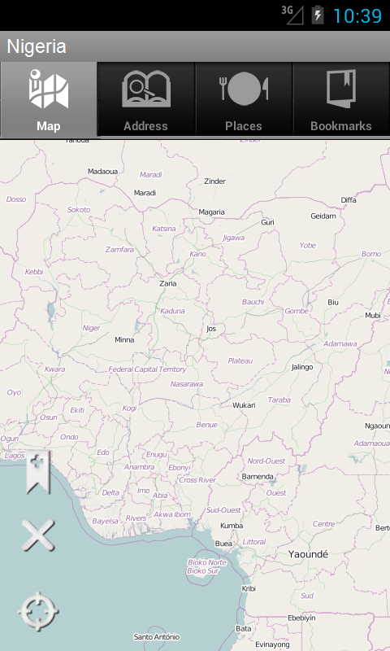390x651 pixels.
Task: Tap the Enugu state label
Action: coord(156,455)
